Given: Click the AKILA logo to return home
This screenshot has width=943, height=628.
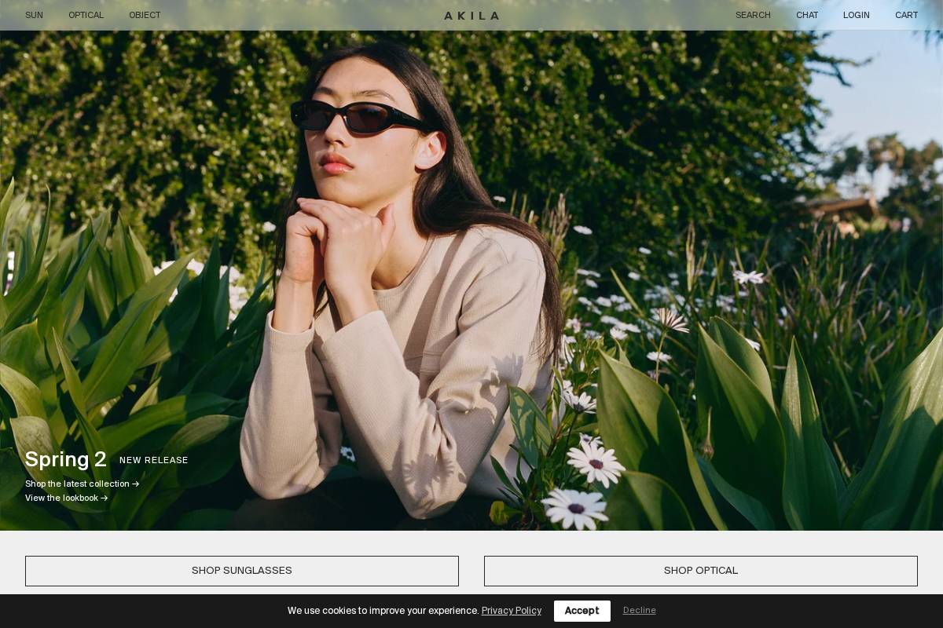Looking at the screenshot, I should pyautogui.click(x=472, y=15).
